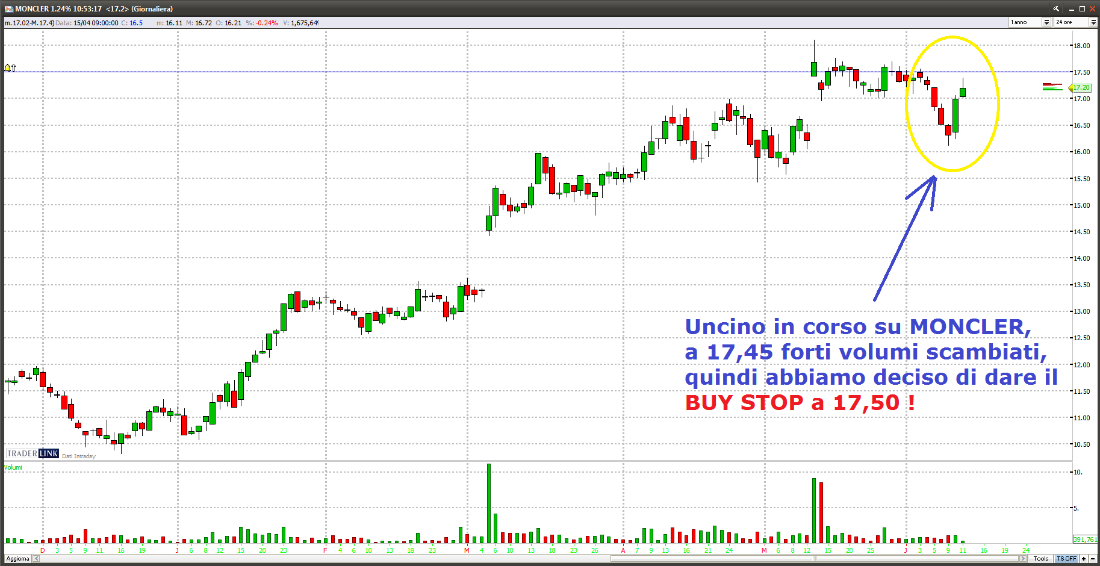
Task: Click the horizontal chart scrollbar track
Action: pos(530,558)
